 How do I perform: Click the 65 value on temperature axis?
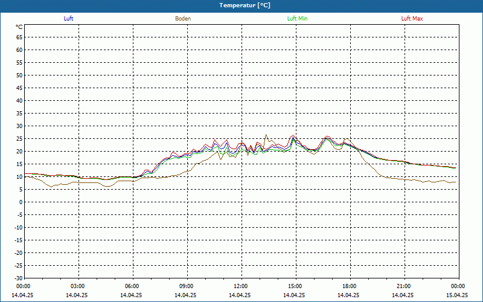pos(19,37)
